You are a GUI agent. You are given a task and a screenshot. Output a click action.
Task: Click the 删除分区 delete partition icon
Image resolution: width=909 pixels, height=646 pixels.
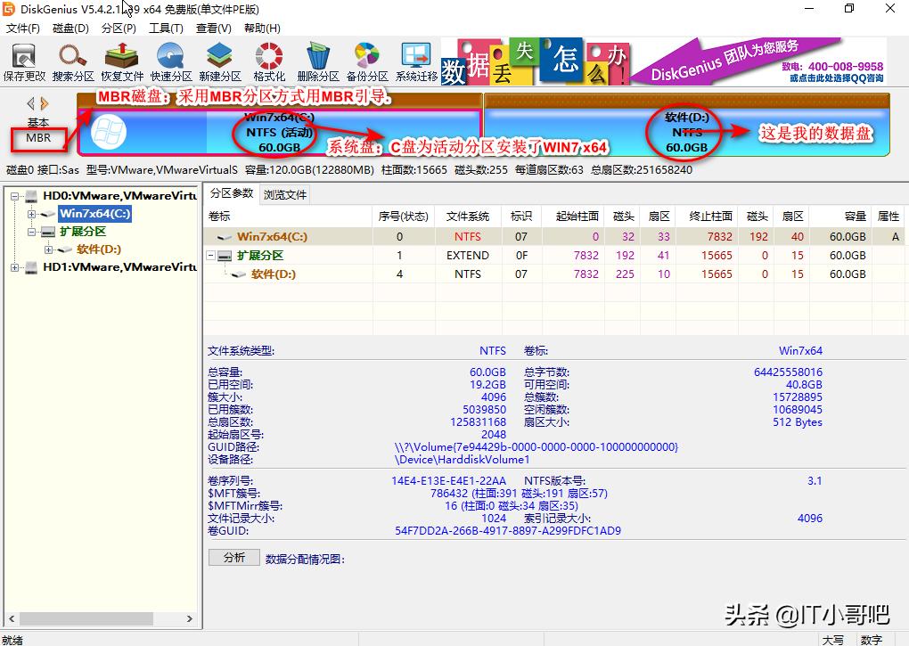[x=317, y=62]
